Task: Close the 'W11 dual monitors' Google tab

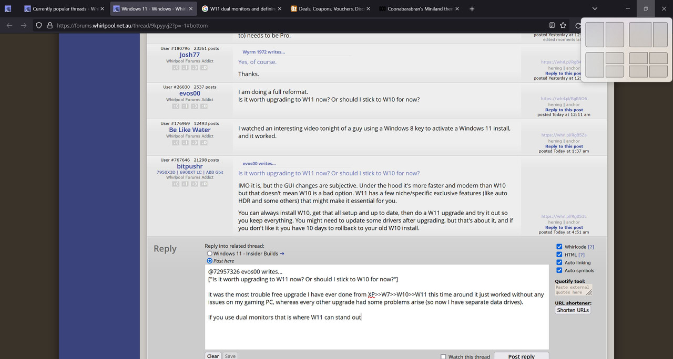Action: tap(279, 9)
